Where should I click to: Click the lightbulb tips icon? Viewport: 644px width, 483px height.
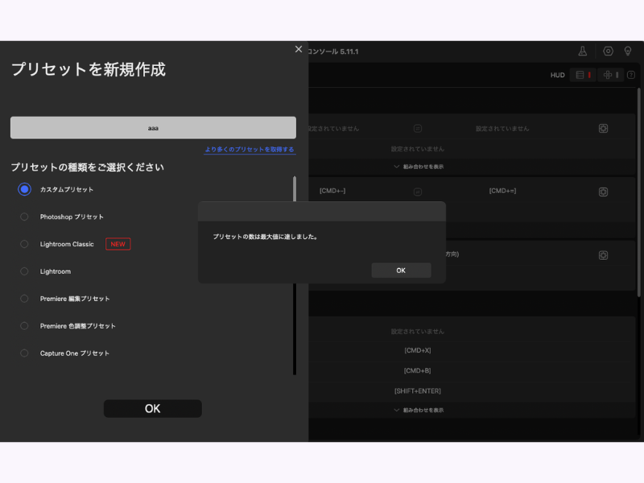coord(628,51)
